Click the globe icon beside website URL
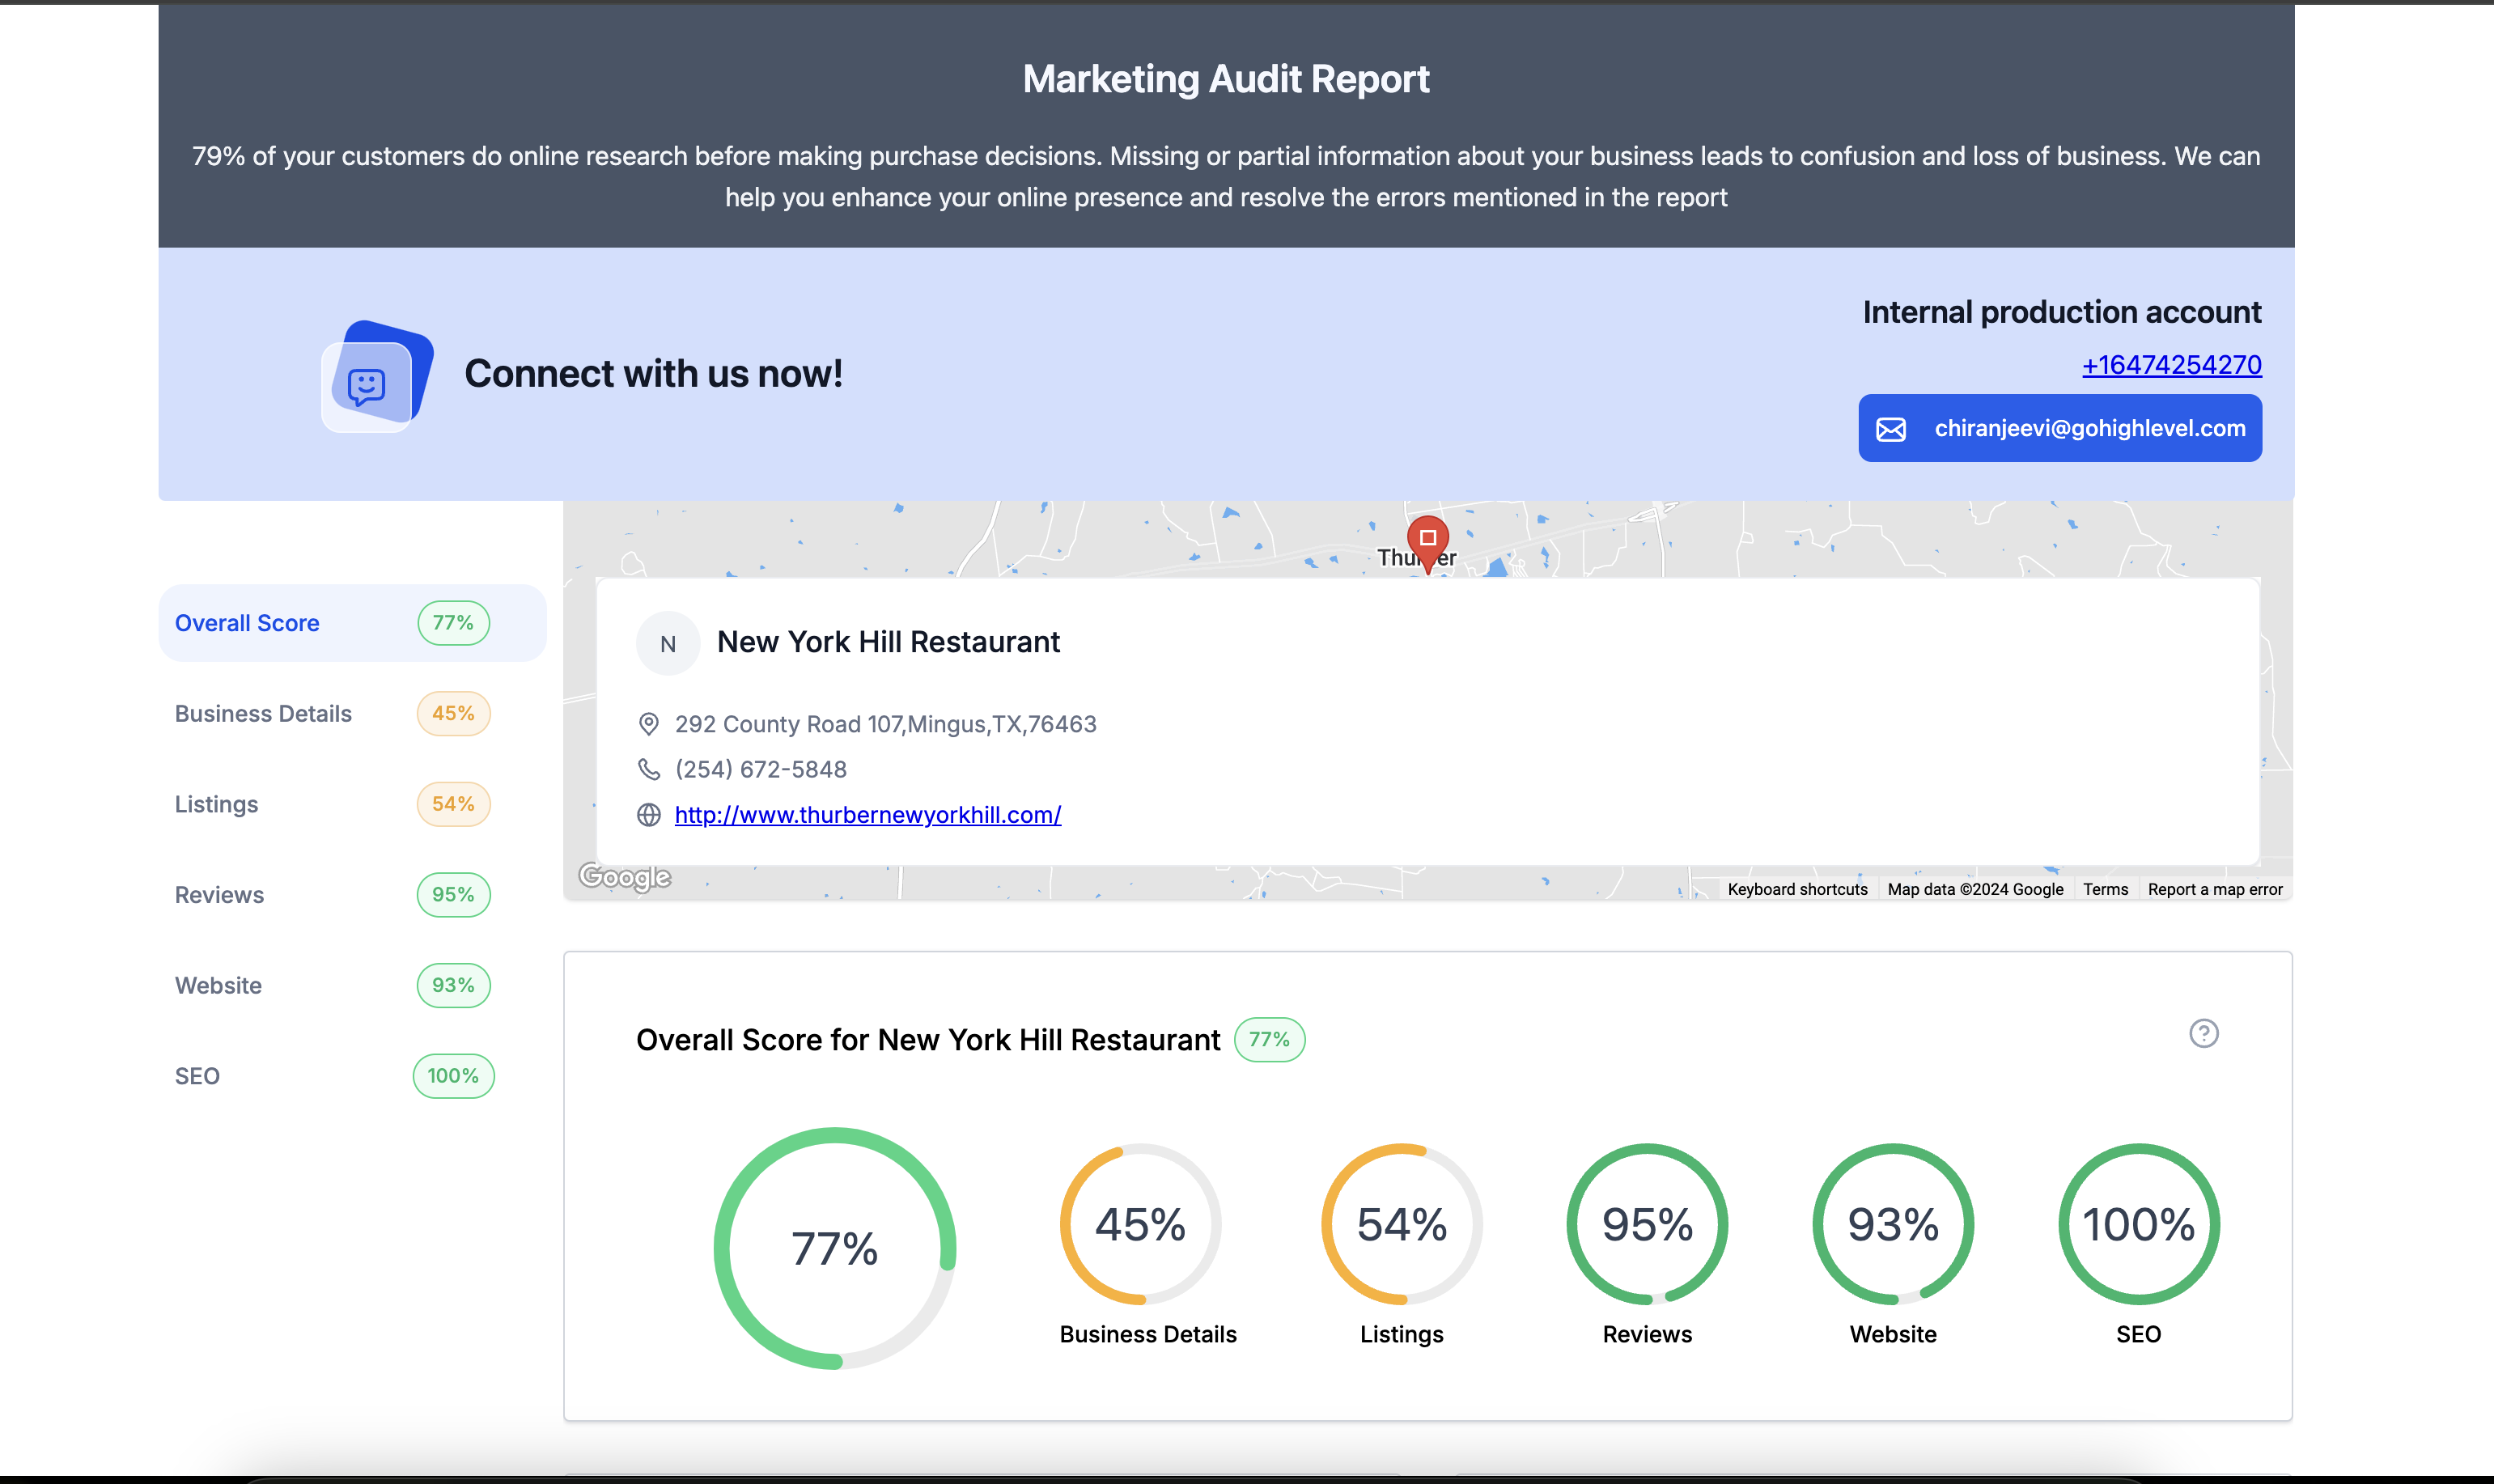Image resolution: width=2494 pixels, height=1484 pixels. [648, 815]
